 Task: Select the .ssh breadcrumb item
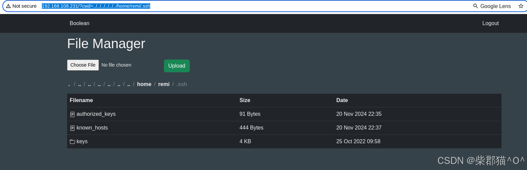(182, 84)
